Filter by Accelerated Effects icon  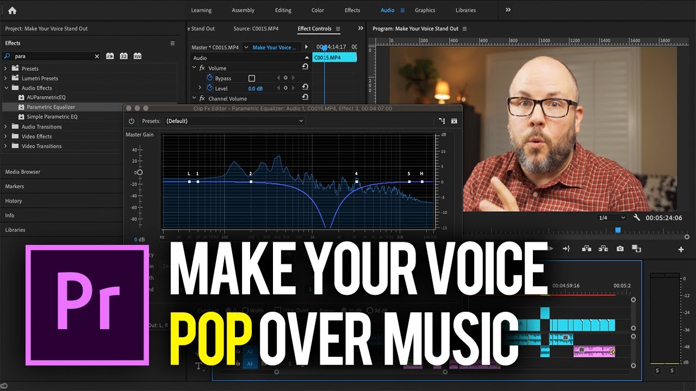[x=110, y=56]
